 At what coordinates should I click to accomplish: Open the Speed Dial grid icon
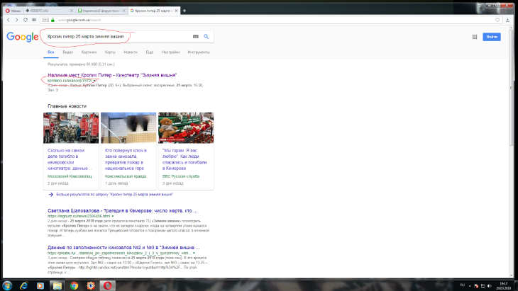click(x=34, y=20)
